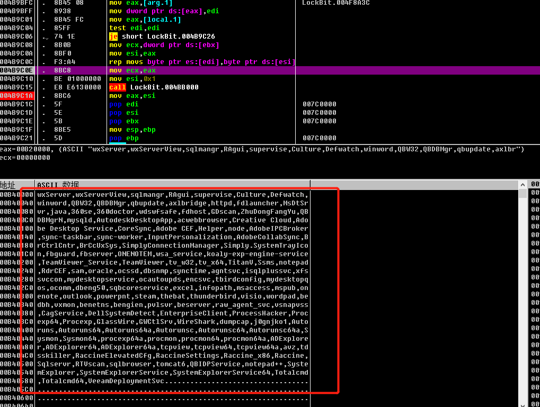Image resolution: width=540 pixels, height=407 pixels.
Task: Select the pop esi instruction row
Action: (x=123, y=113)
